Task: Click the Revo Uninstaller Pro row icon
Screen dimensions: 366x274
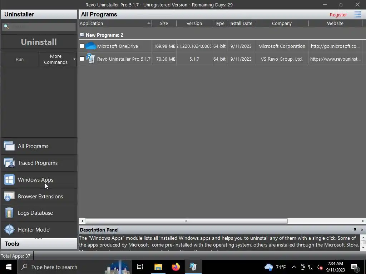Action: [x=90, y=59]
